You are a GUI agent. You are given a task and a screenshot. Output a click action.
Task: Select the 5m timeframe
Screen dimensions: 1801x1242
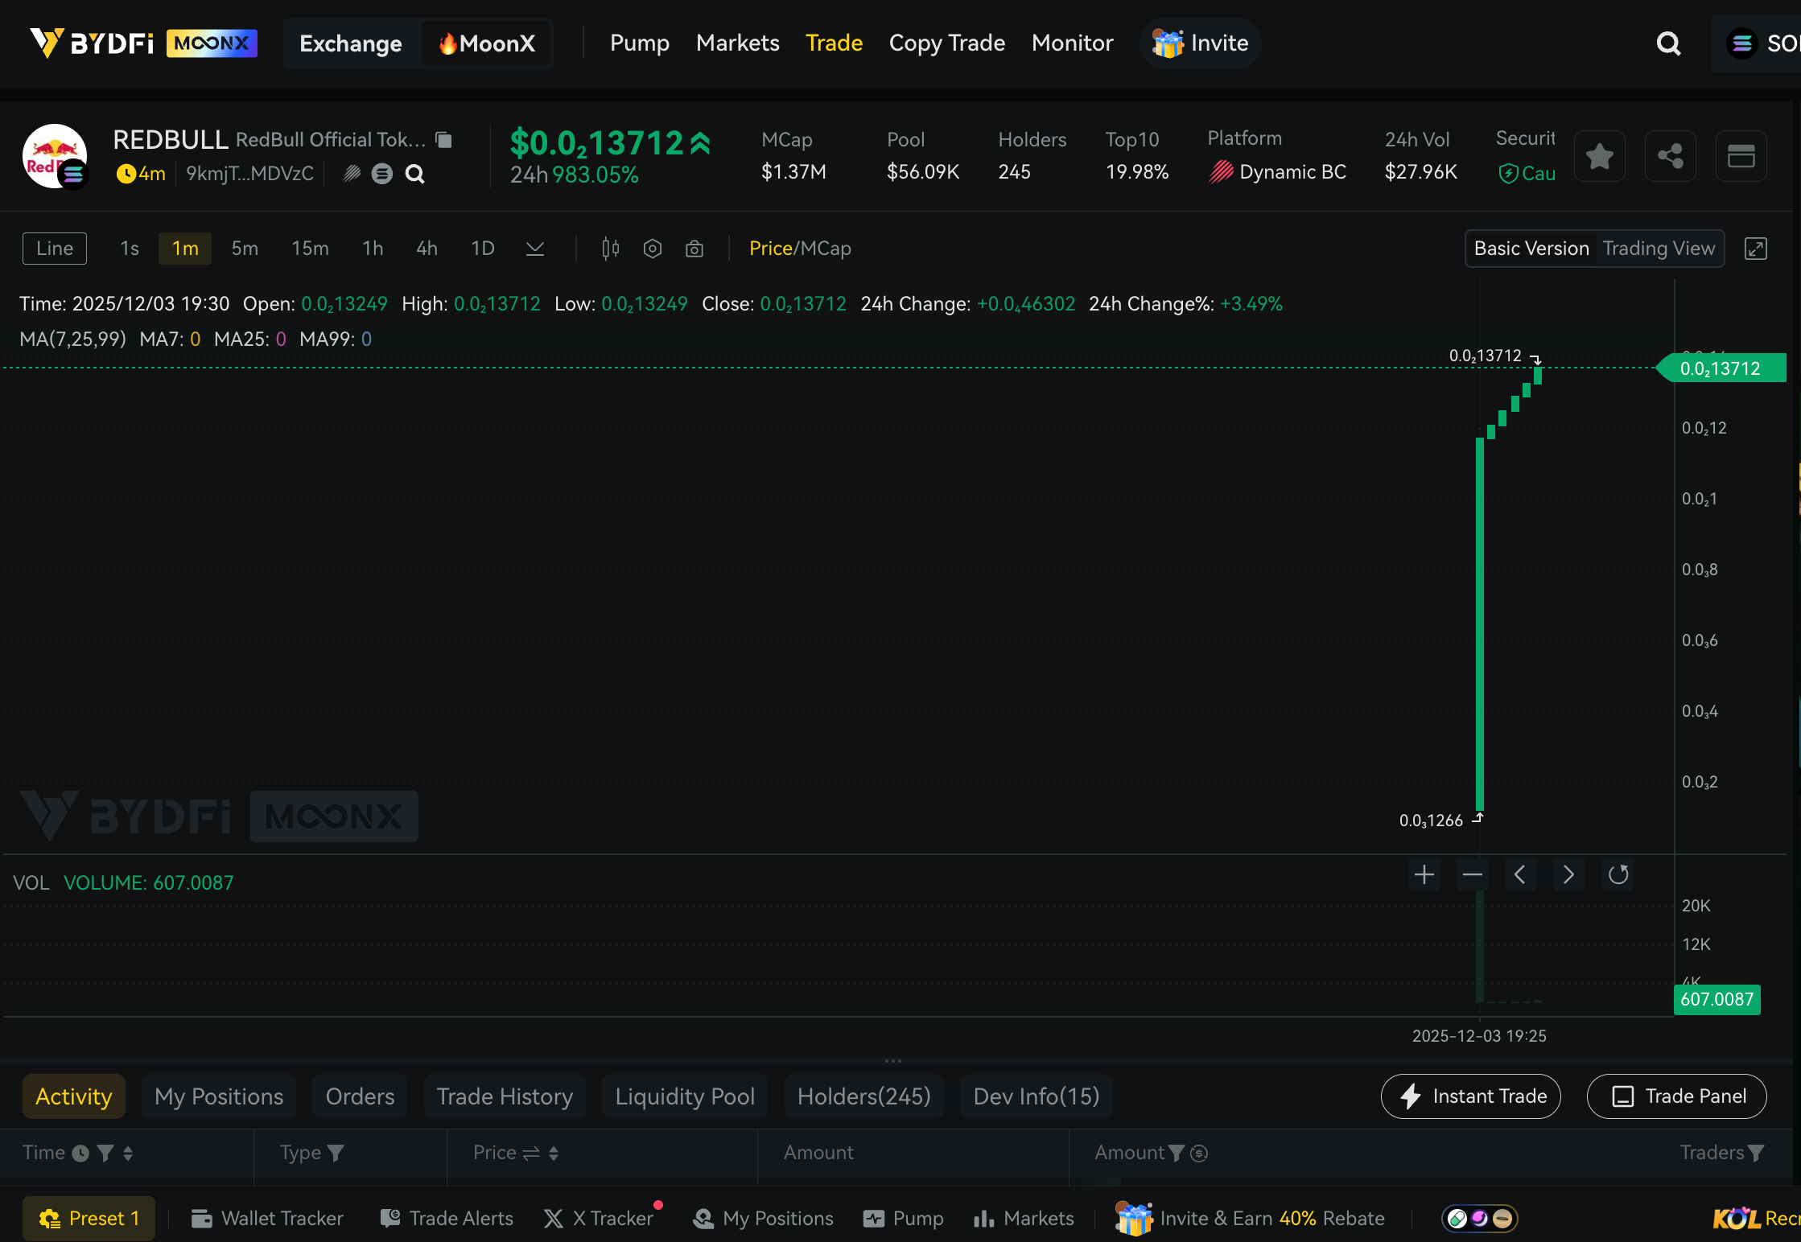tap(245, 249)
